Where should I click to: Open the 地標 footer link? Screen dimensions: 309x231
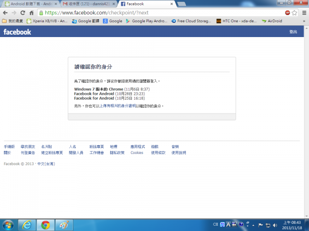(114, 146)
